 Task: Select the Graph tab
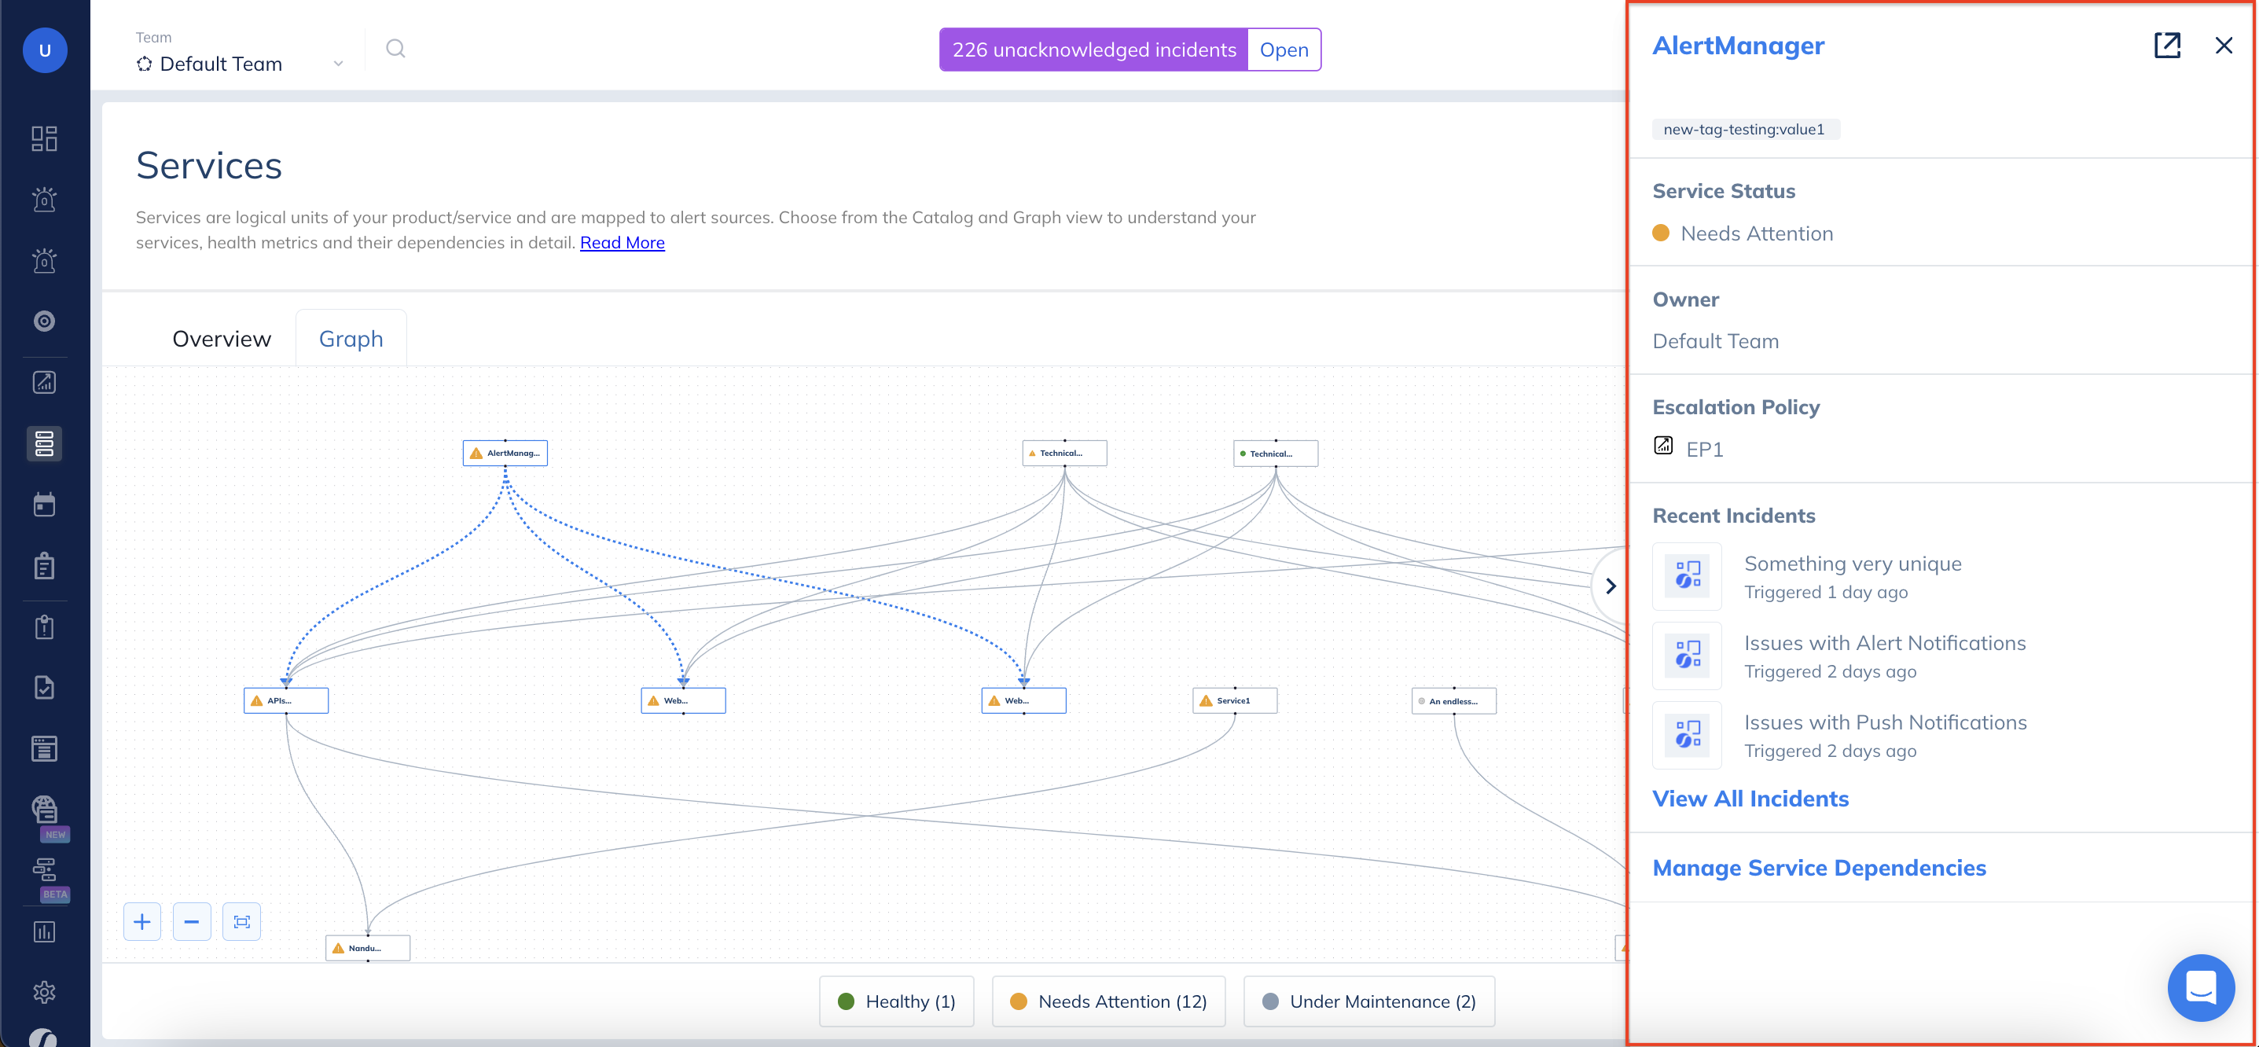pos(351,340)
